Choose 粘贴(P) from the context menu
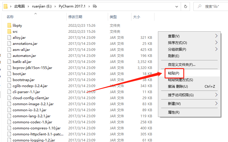The height and width of the screenshot is (142, 228). tap(189, 73)
